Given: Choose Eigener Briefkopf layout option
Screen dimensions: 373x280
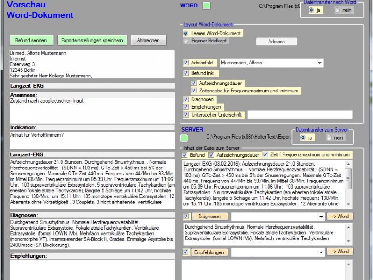Looking at the screenshot, I should pos(186,41).
